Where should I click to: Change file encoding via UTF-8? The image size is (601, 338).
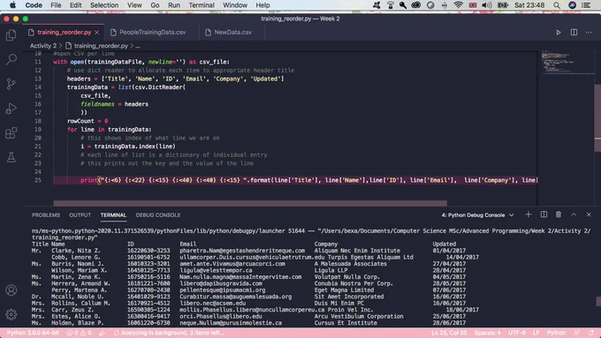[x=517, y=333]
